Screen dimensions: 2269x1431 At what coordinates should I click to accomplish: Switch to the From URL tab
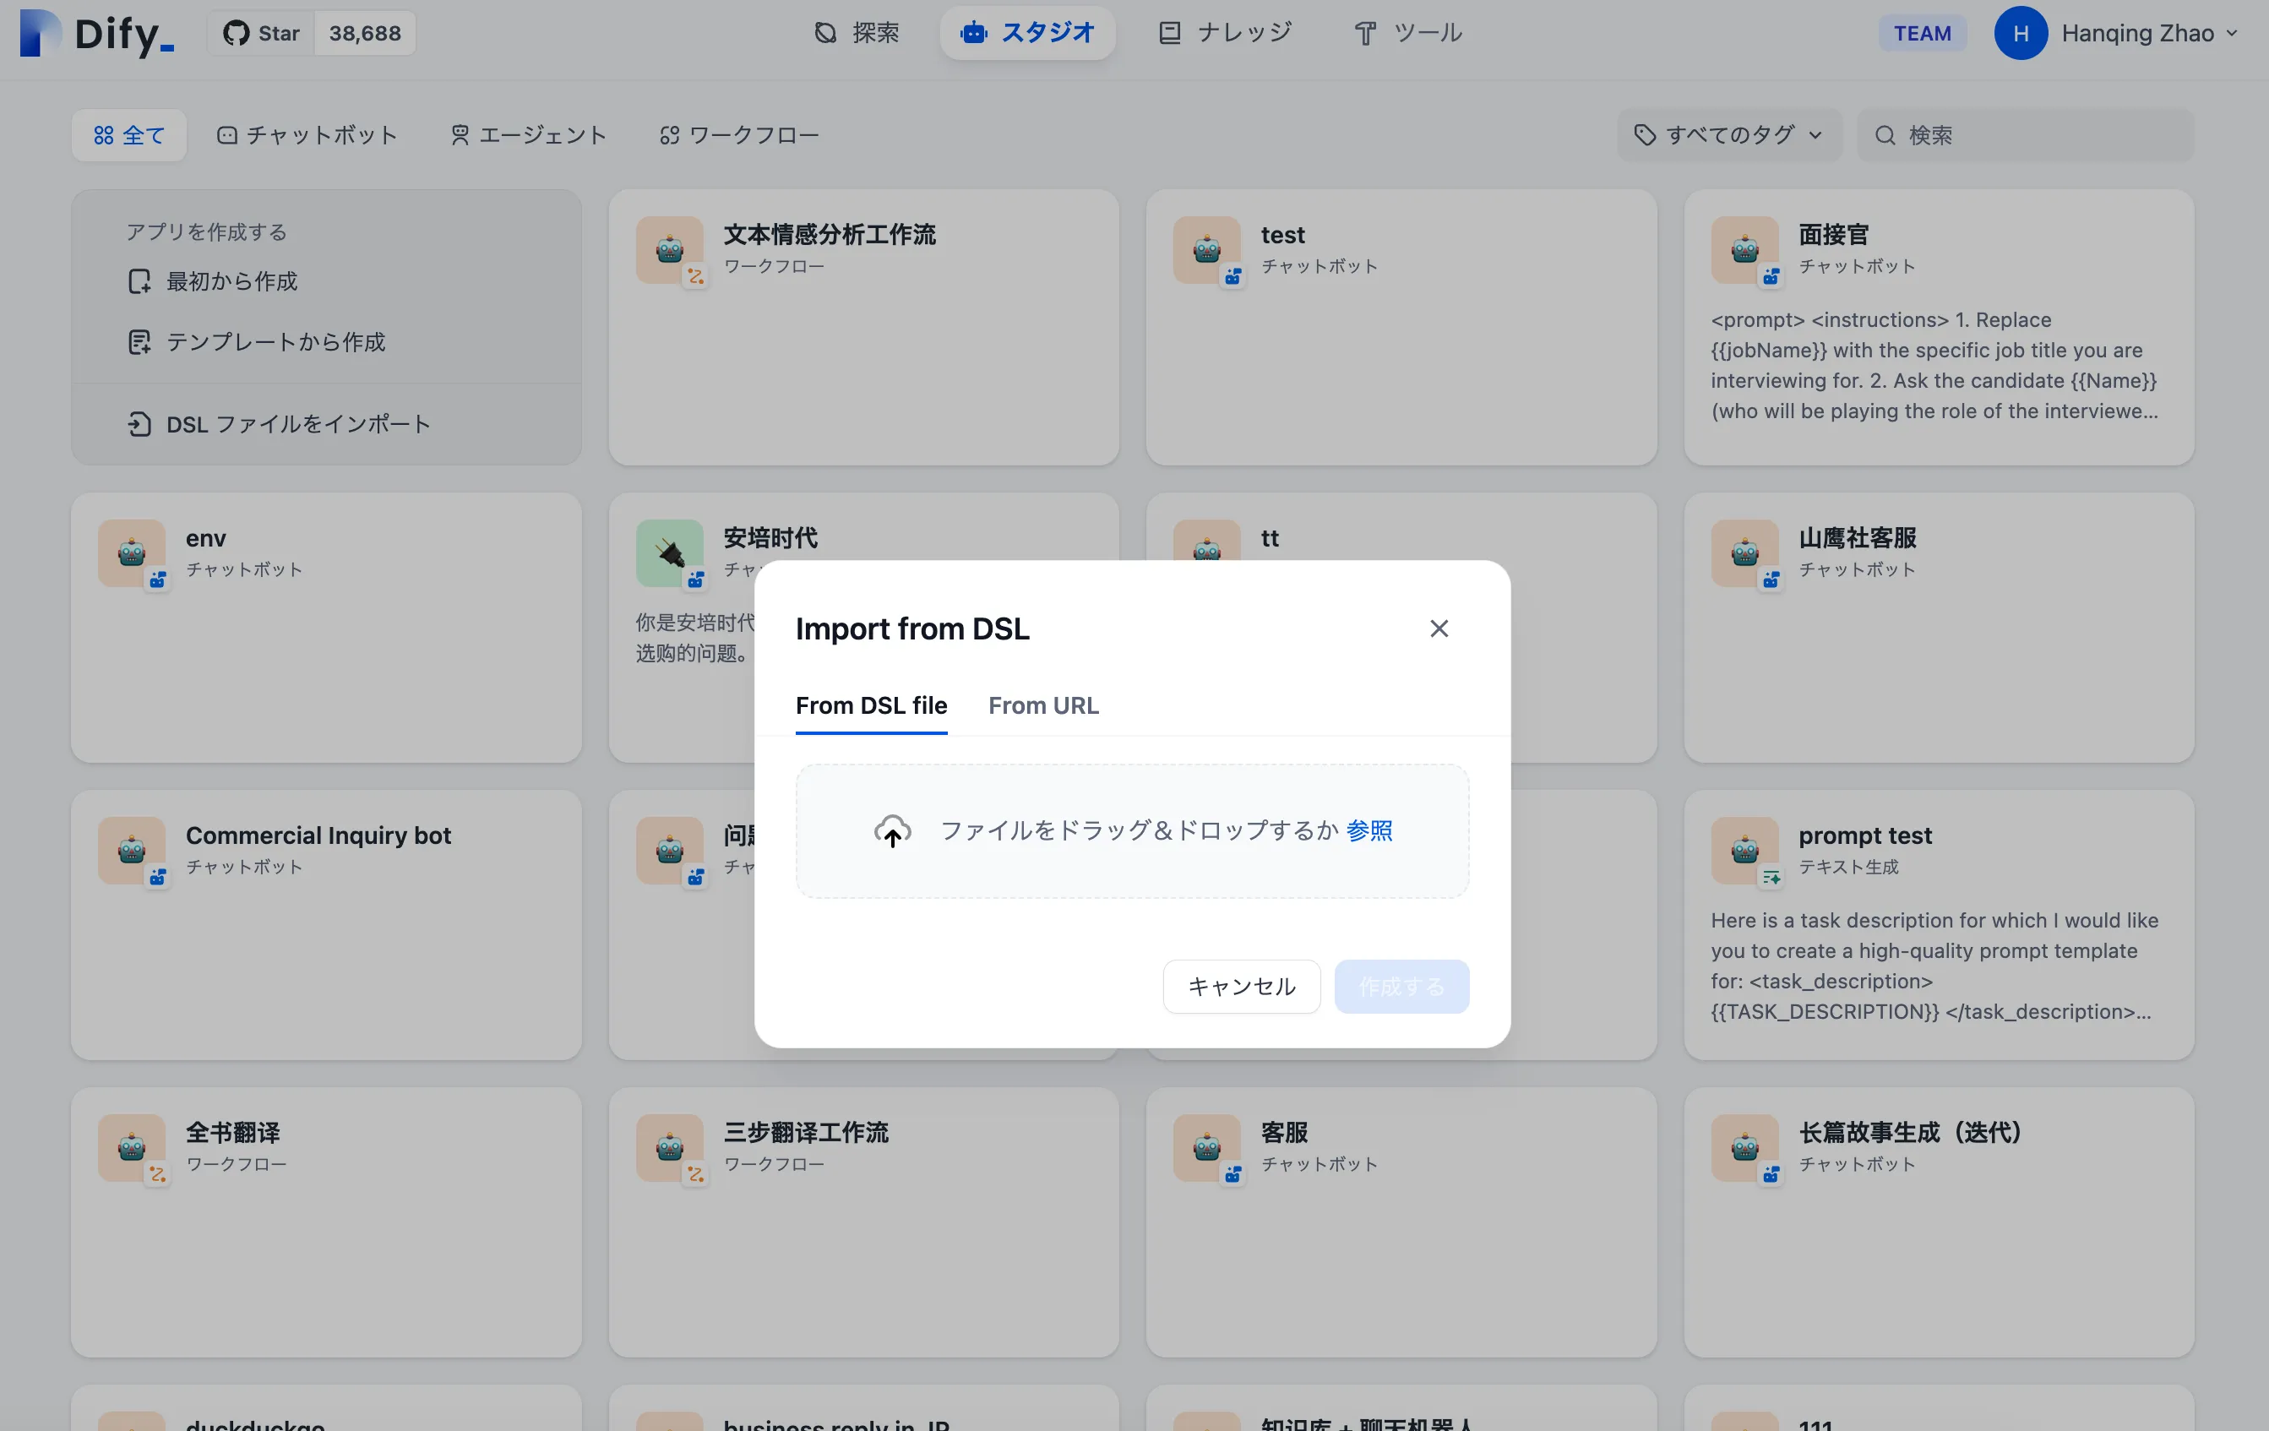click(x=1042, y=705)
